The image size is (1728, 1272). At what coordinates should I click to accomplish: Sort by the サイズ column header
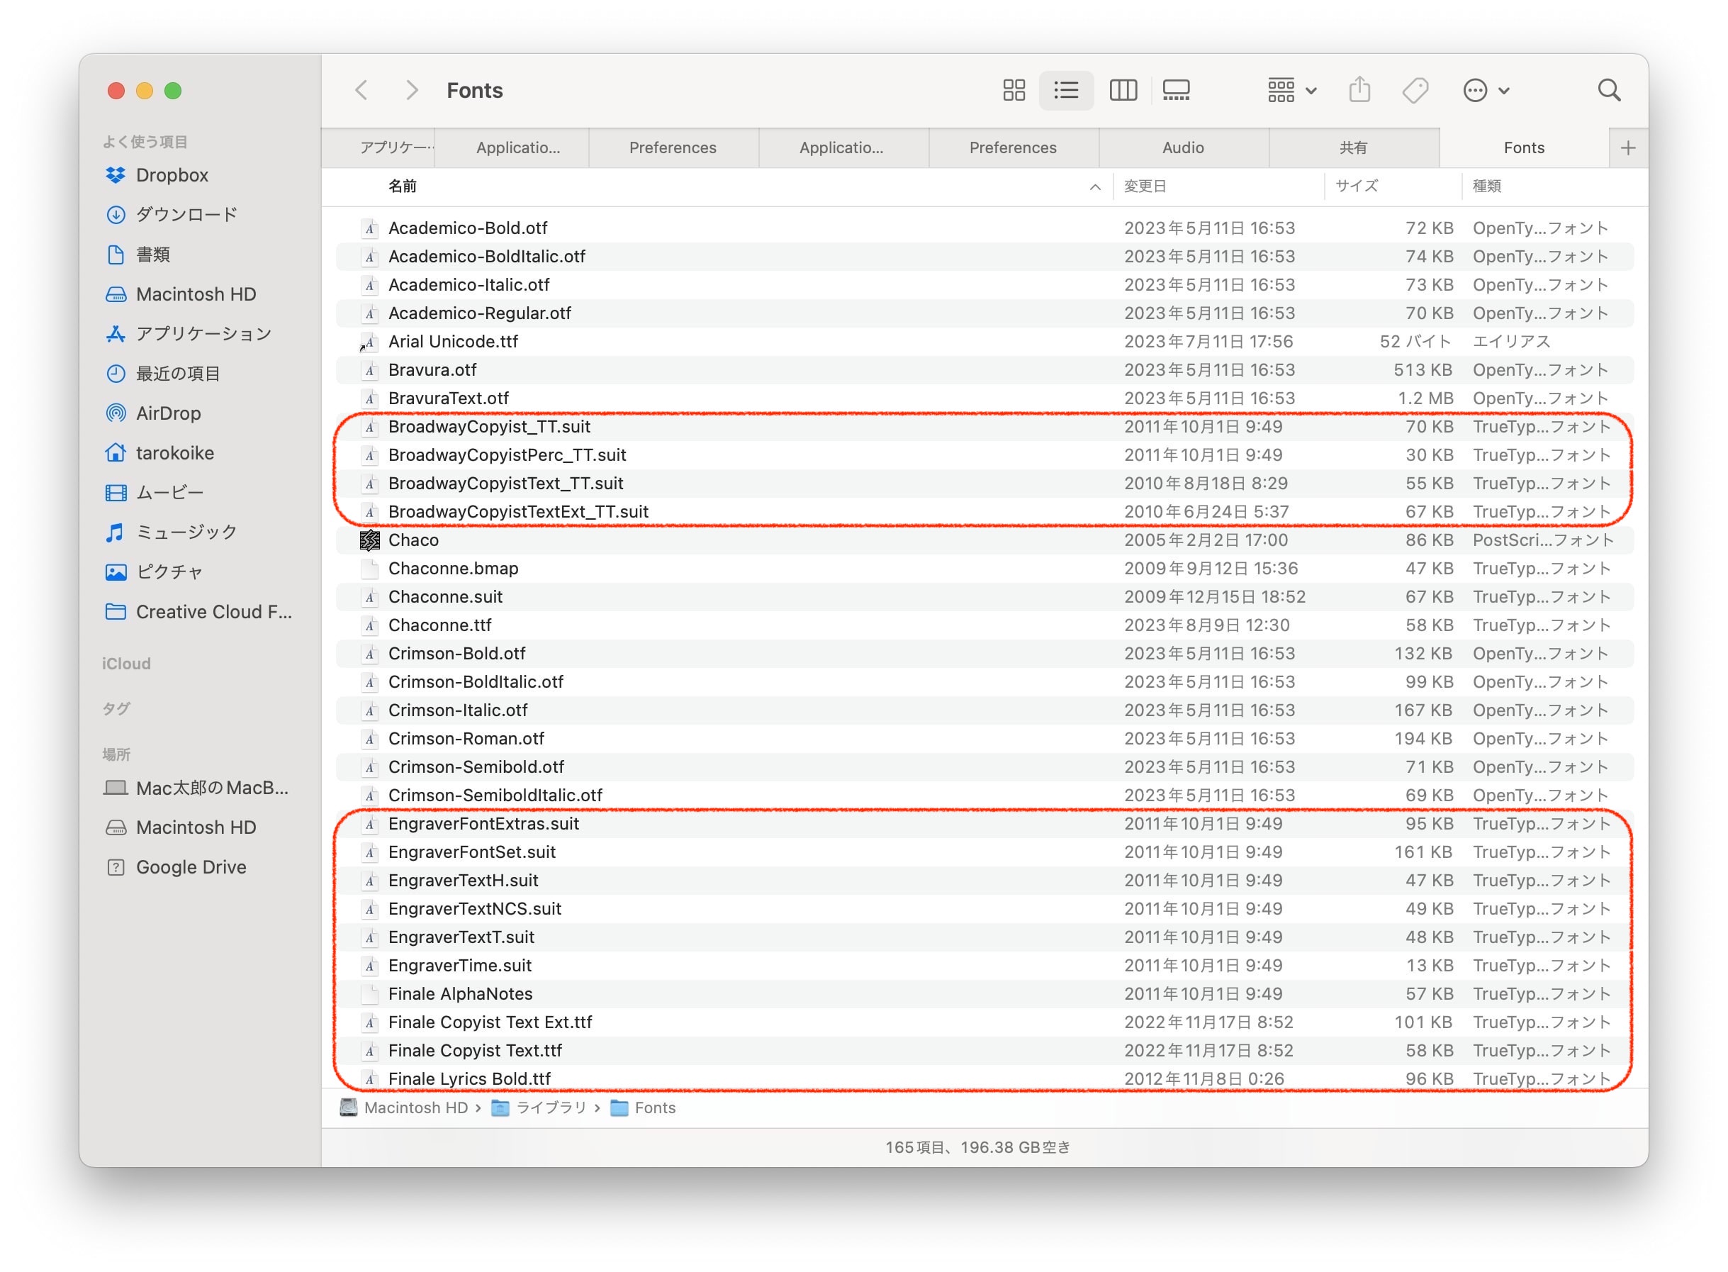tap(1357, 186)
